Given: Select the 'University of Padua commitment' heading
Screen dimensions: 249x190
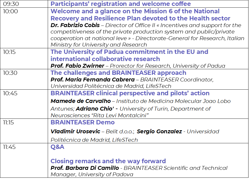Looking at the screenshot, I should pyautogui.click(x=129, y=55).
